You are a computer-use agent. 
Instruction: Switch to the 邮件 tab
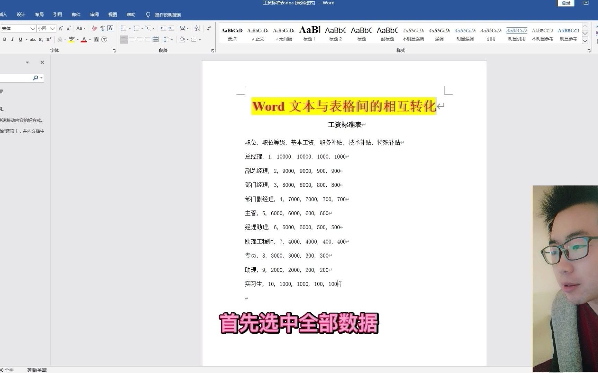coord(76,15)
